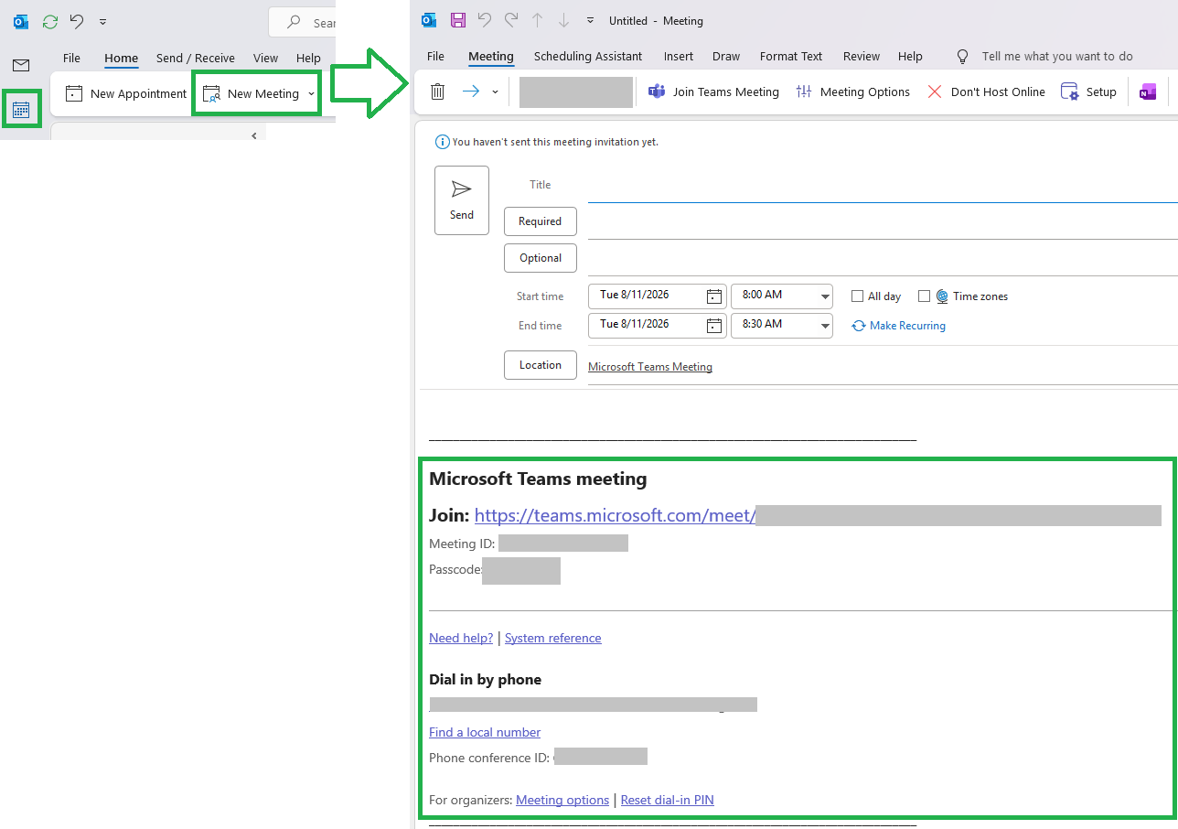Viewport: 1178px width, 829px height.
Task: Click the Location button
Action: point(540,365)
